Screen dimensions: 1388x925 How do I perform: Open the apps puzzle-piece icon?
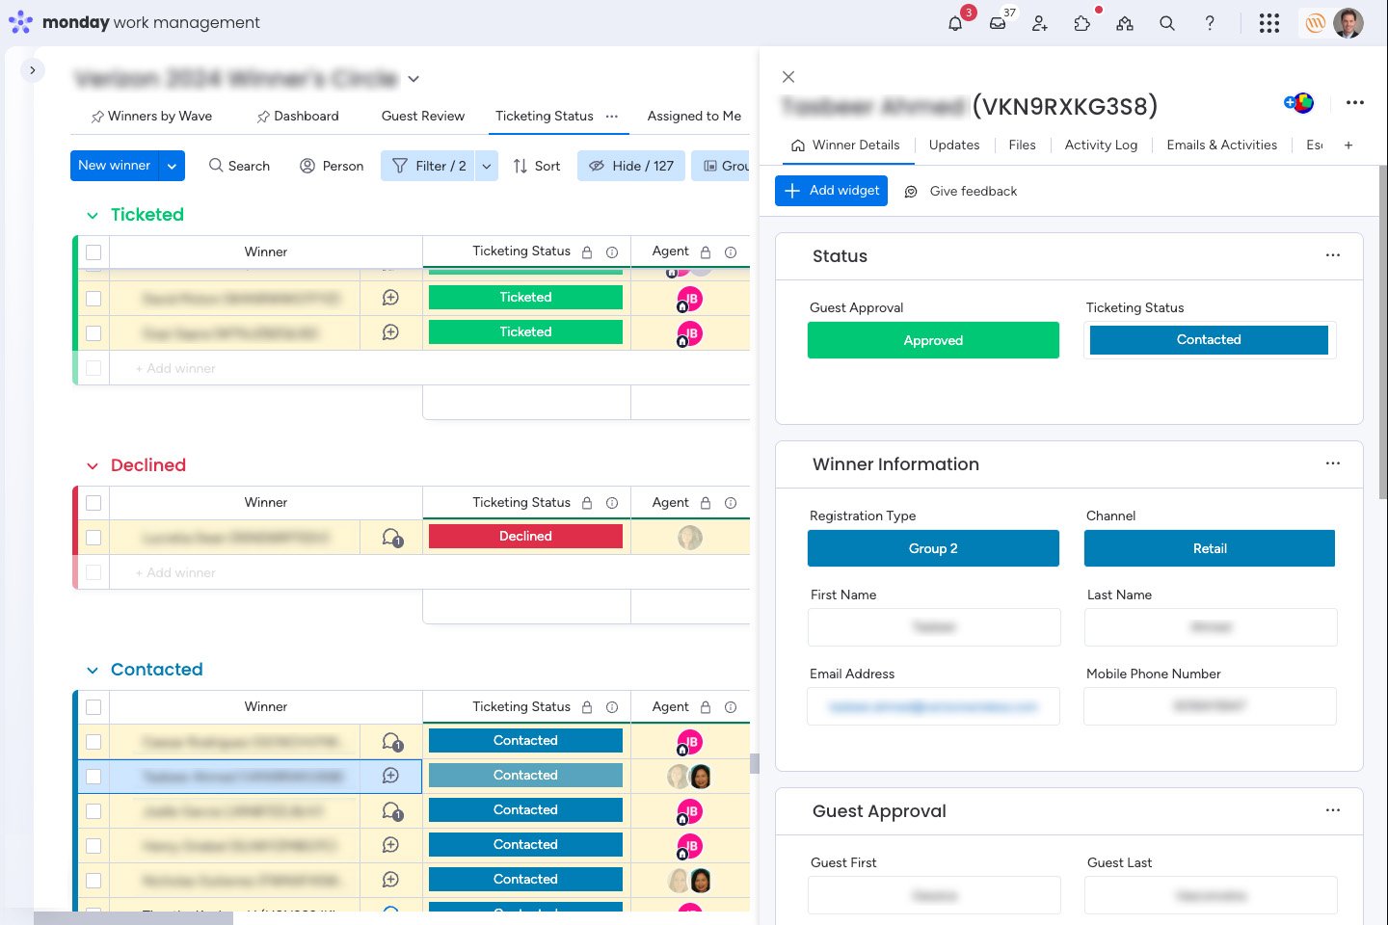(x=1082, y=23)
